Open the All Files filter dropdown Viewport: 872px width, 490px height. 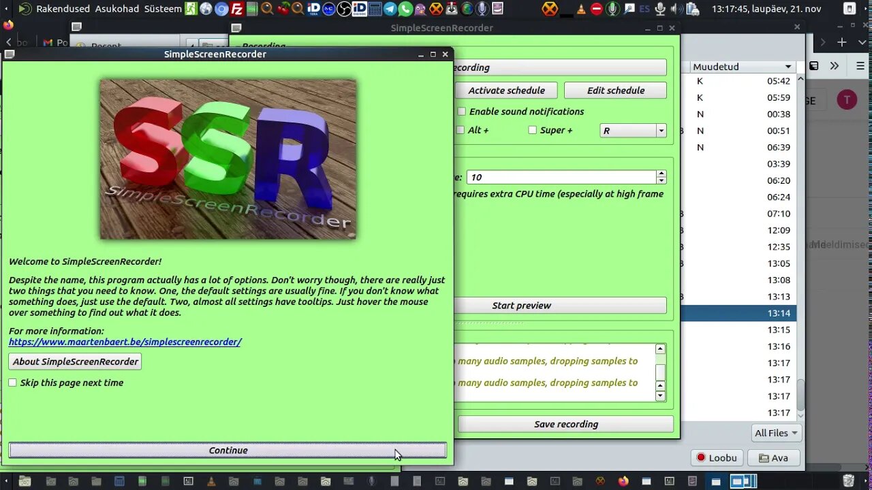(776, 433)
